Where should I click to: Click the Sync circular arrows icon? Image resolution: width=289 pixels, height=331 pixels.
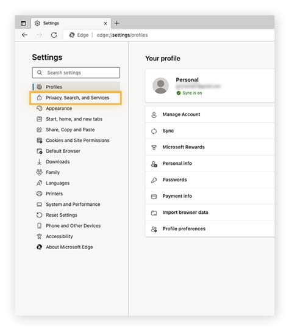pyautogui.click(x=154, y=131)
